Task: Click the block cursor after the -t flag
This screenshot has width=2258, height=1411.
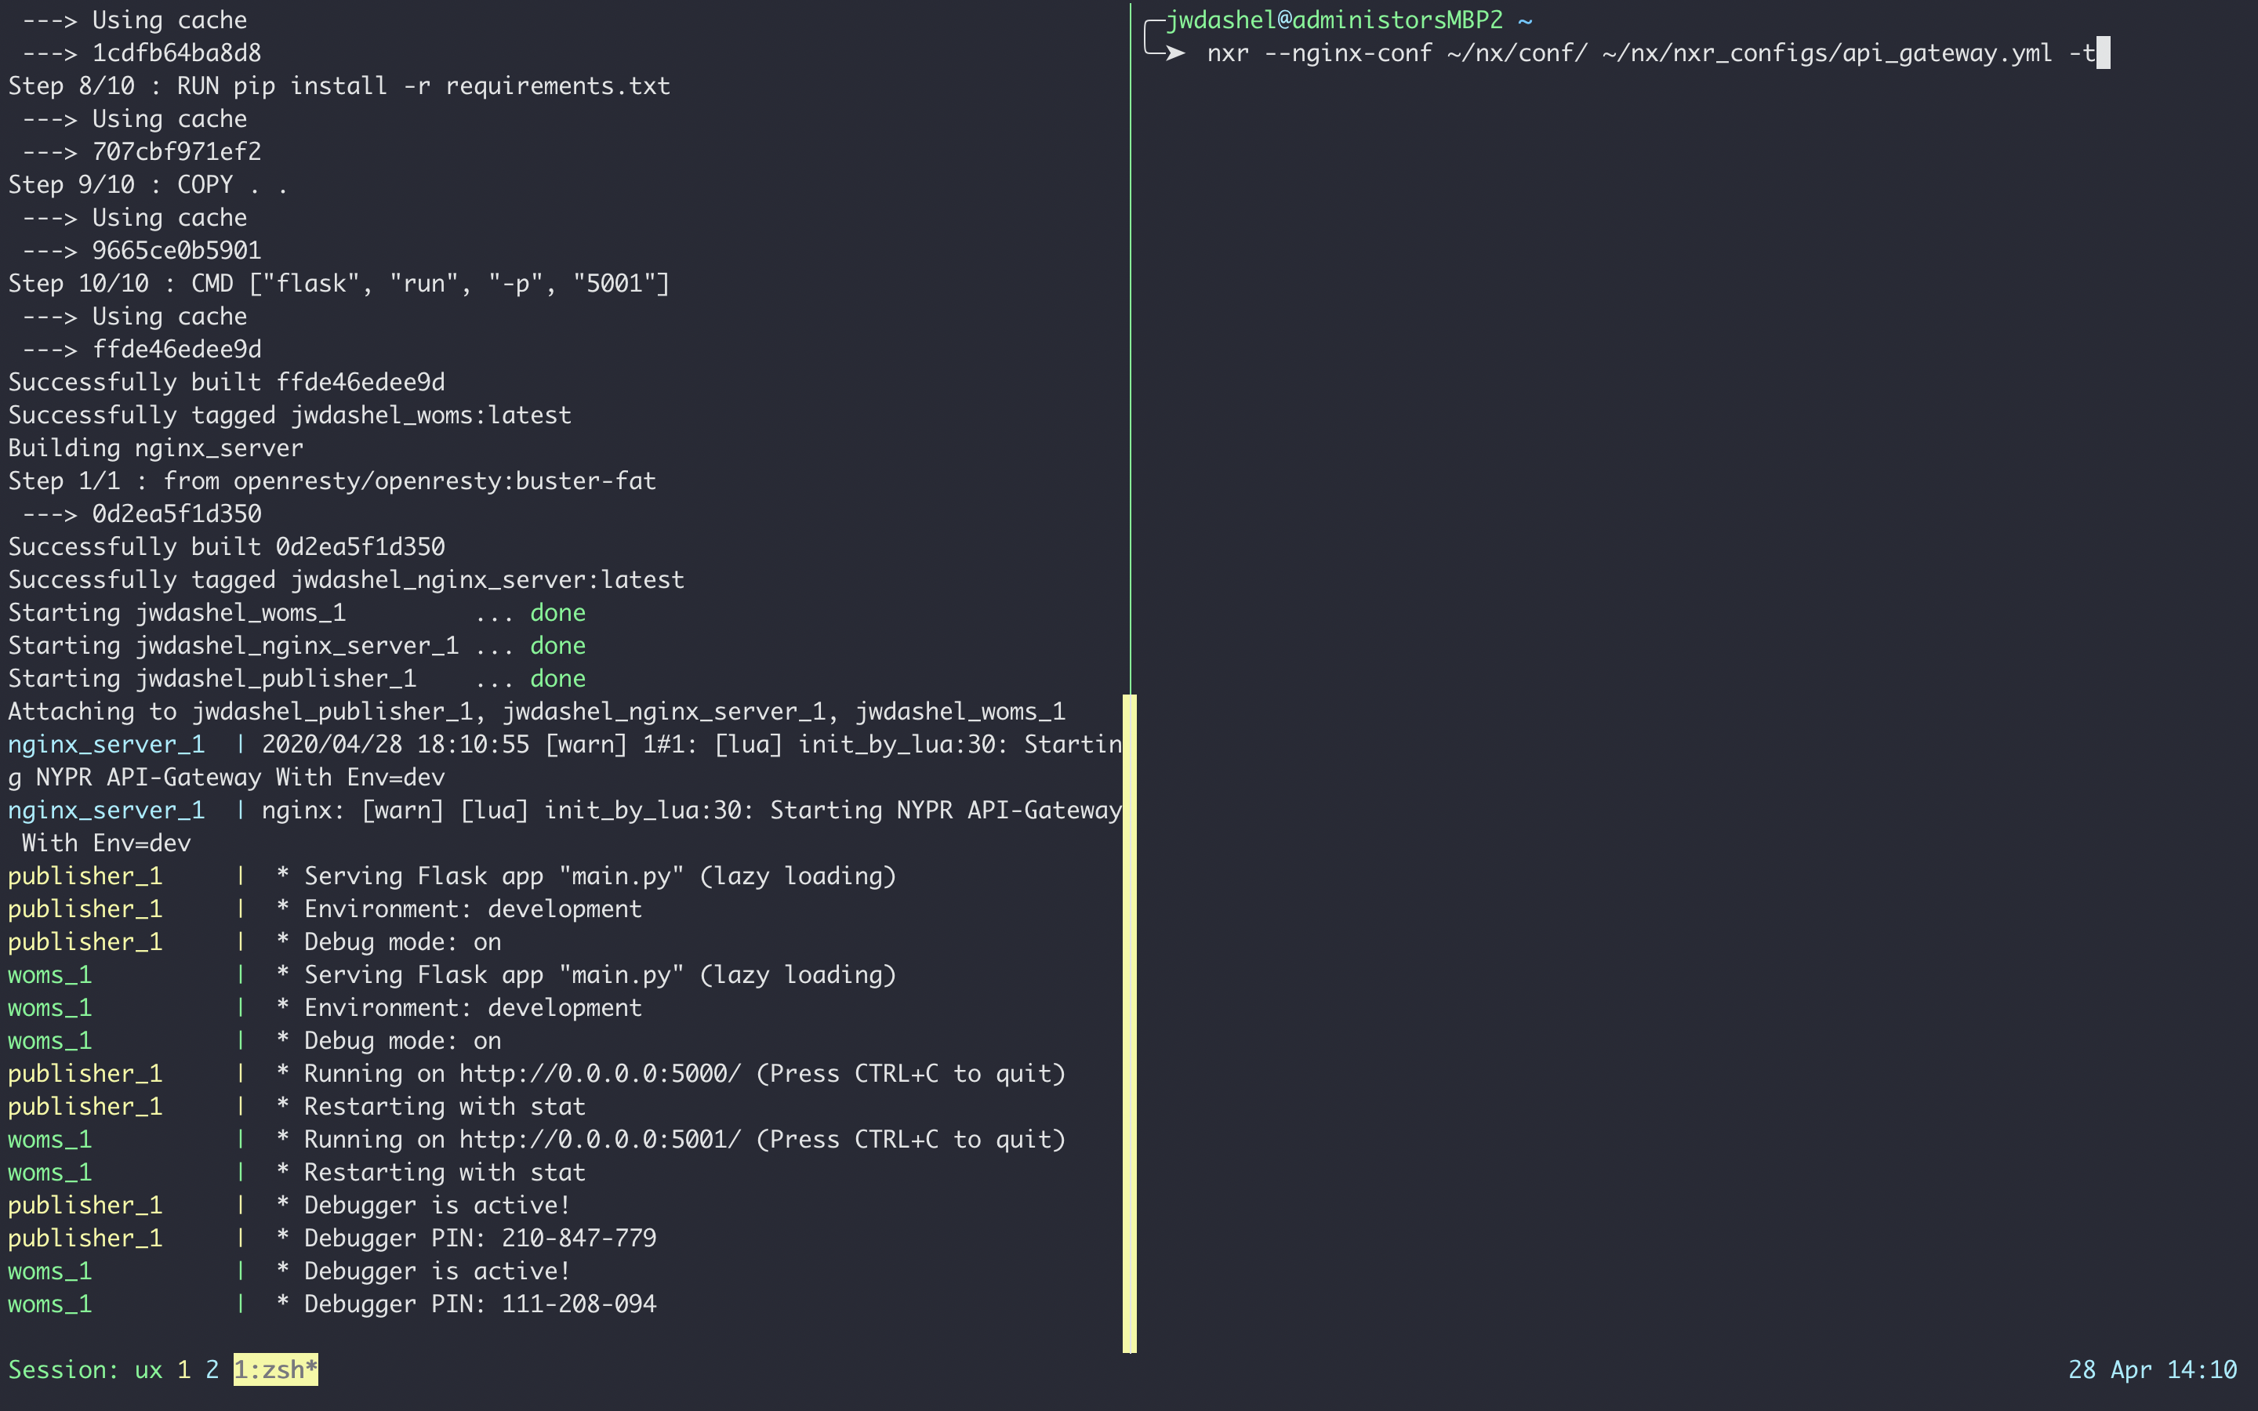Action: [2103, 53]
